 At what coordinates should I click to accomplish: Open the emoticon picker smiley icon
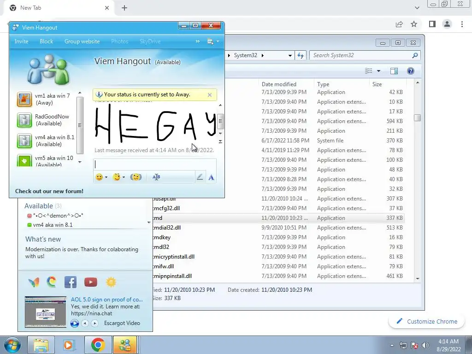(x=99, y=177)
